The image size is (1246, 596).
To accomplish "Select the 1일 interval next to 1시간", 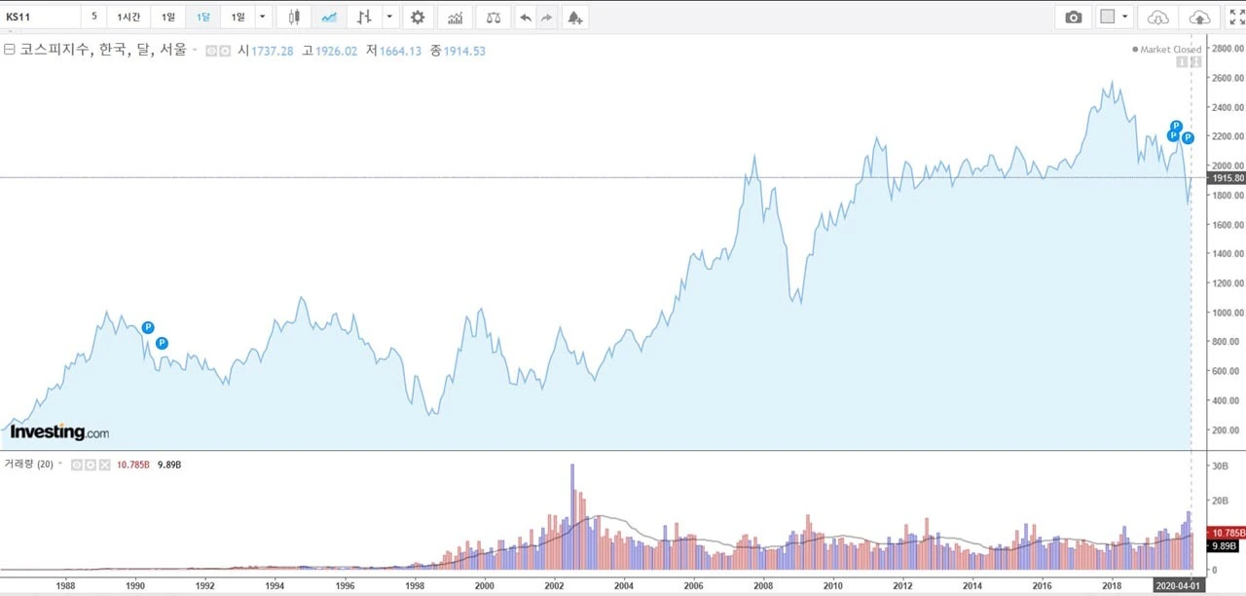I will (x=168, y=17).
